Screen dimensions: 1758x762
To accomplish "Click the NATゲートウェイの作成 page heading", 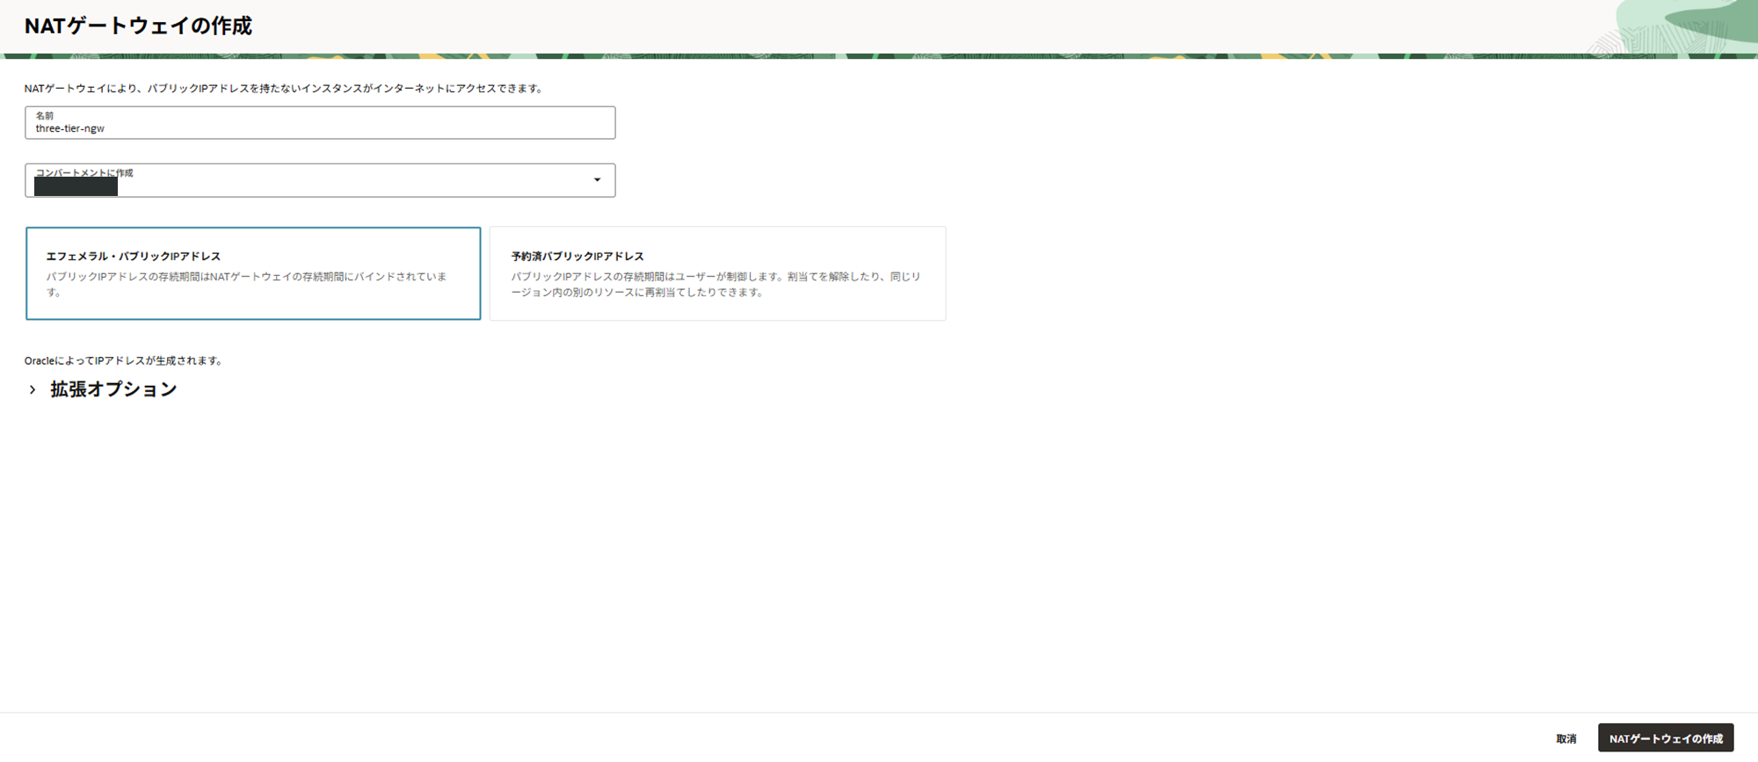I will [x=138, y=25].
